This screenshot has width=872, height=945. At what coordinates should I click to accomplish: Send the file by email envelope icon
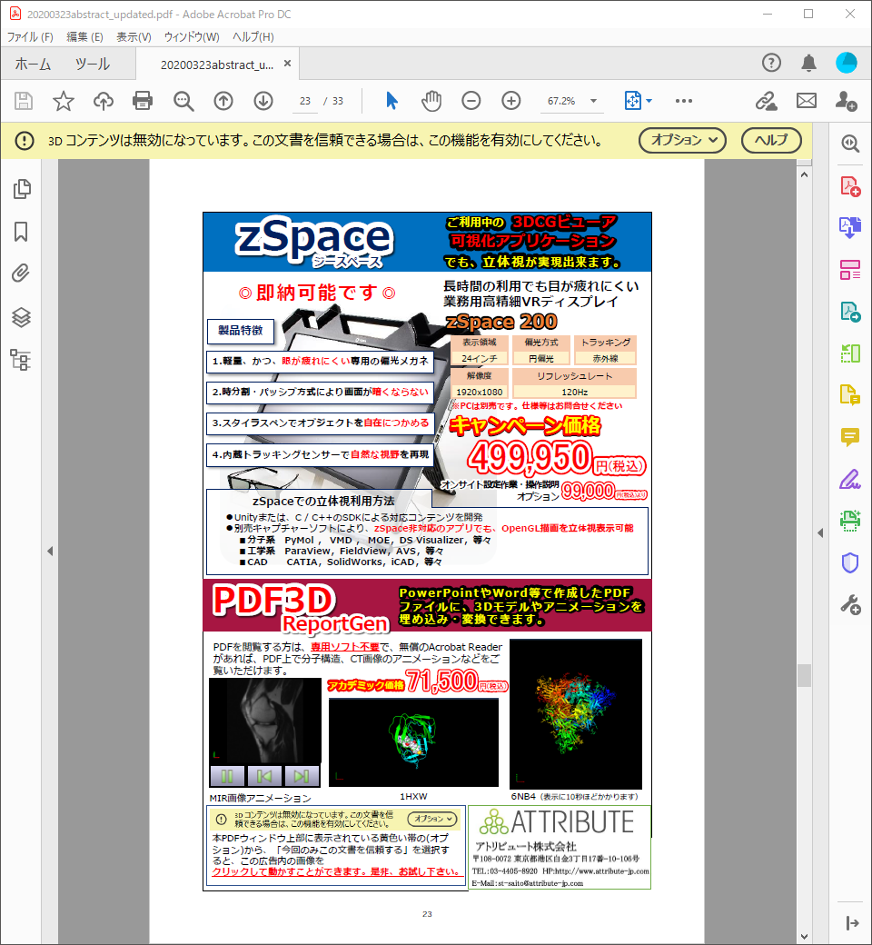pyautogui.click(x=807, y=101)
